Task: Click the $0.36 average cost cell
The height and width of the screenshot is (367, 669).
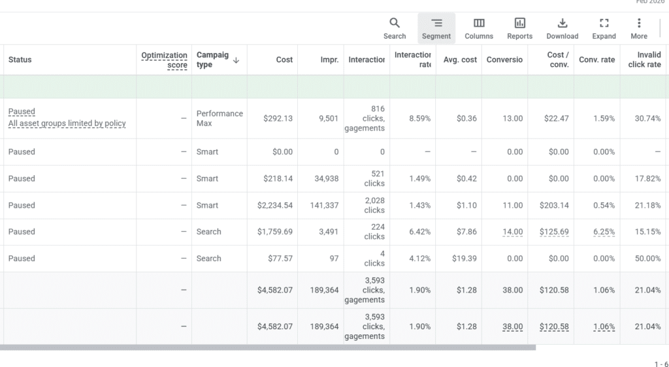Action: [466, 118]
